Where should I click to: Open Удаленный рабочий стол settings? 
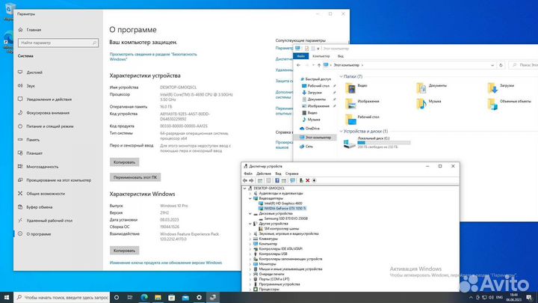pyautogui.click(x=49, y=221)
